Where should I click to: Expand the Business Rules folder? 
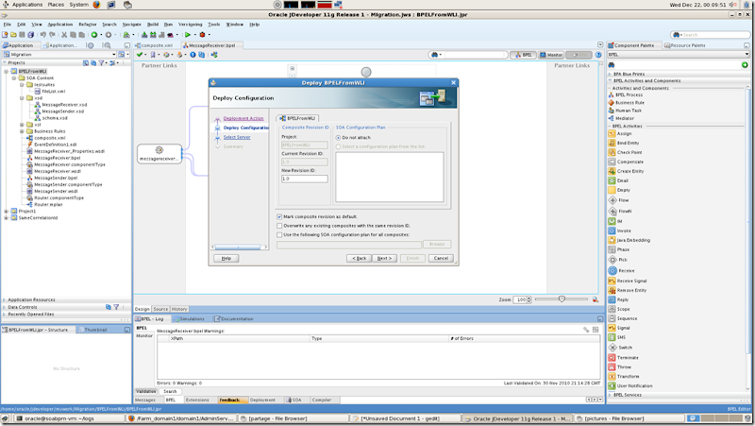22,131
